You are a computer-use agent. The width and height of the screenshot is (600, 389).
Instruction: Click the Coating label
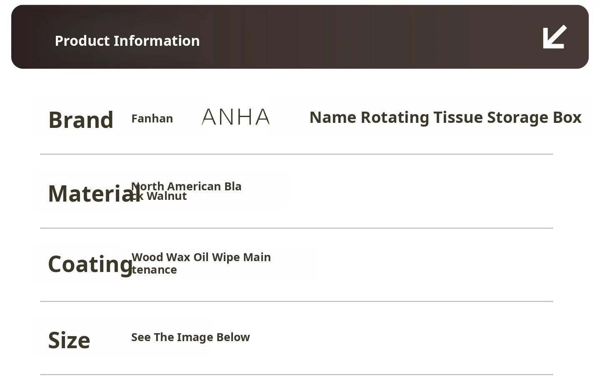90,264
